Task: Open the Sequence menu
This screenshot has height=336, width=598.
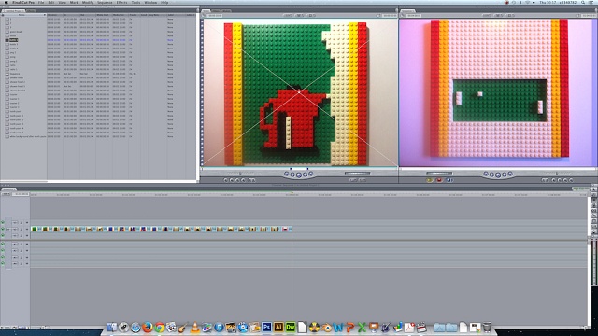Action: (x=105, y=2)
